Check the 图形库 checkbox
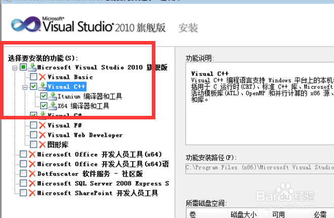Viewport: 334px width, 218px height. tap(33, 144)
